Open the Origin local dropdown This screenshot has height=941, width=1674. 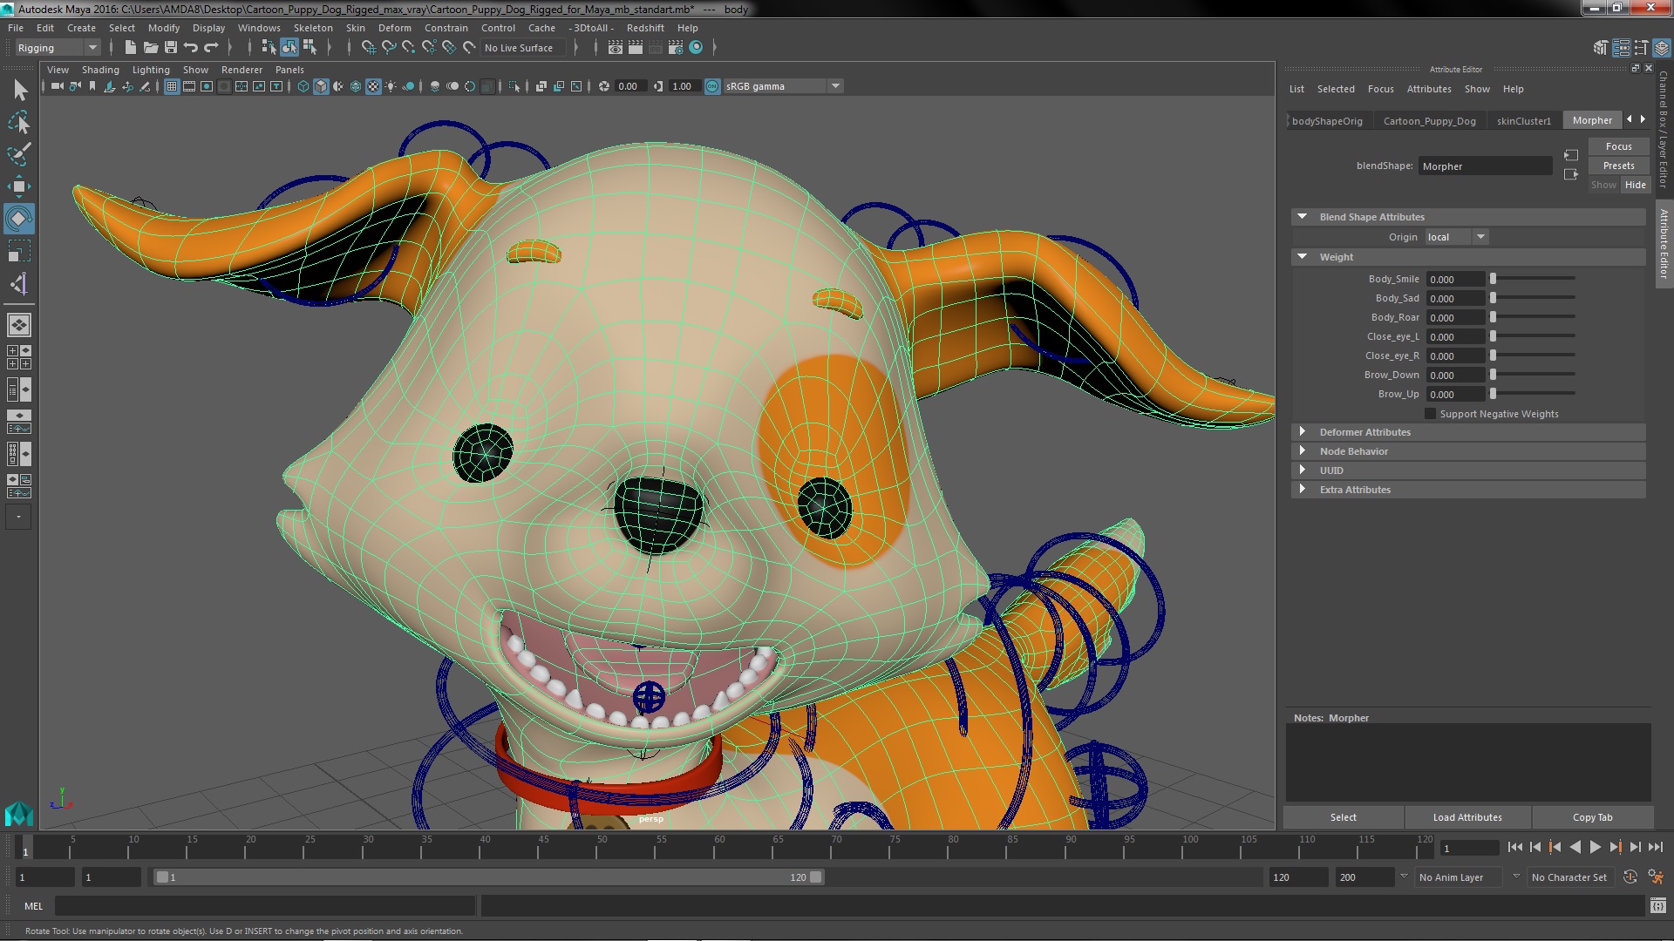(x=1456, y=237)
